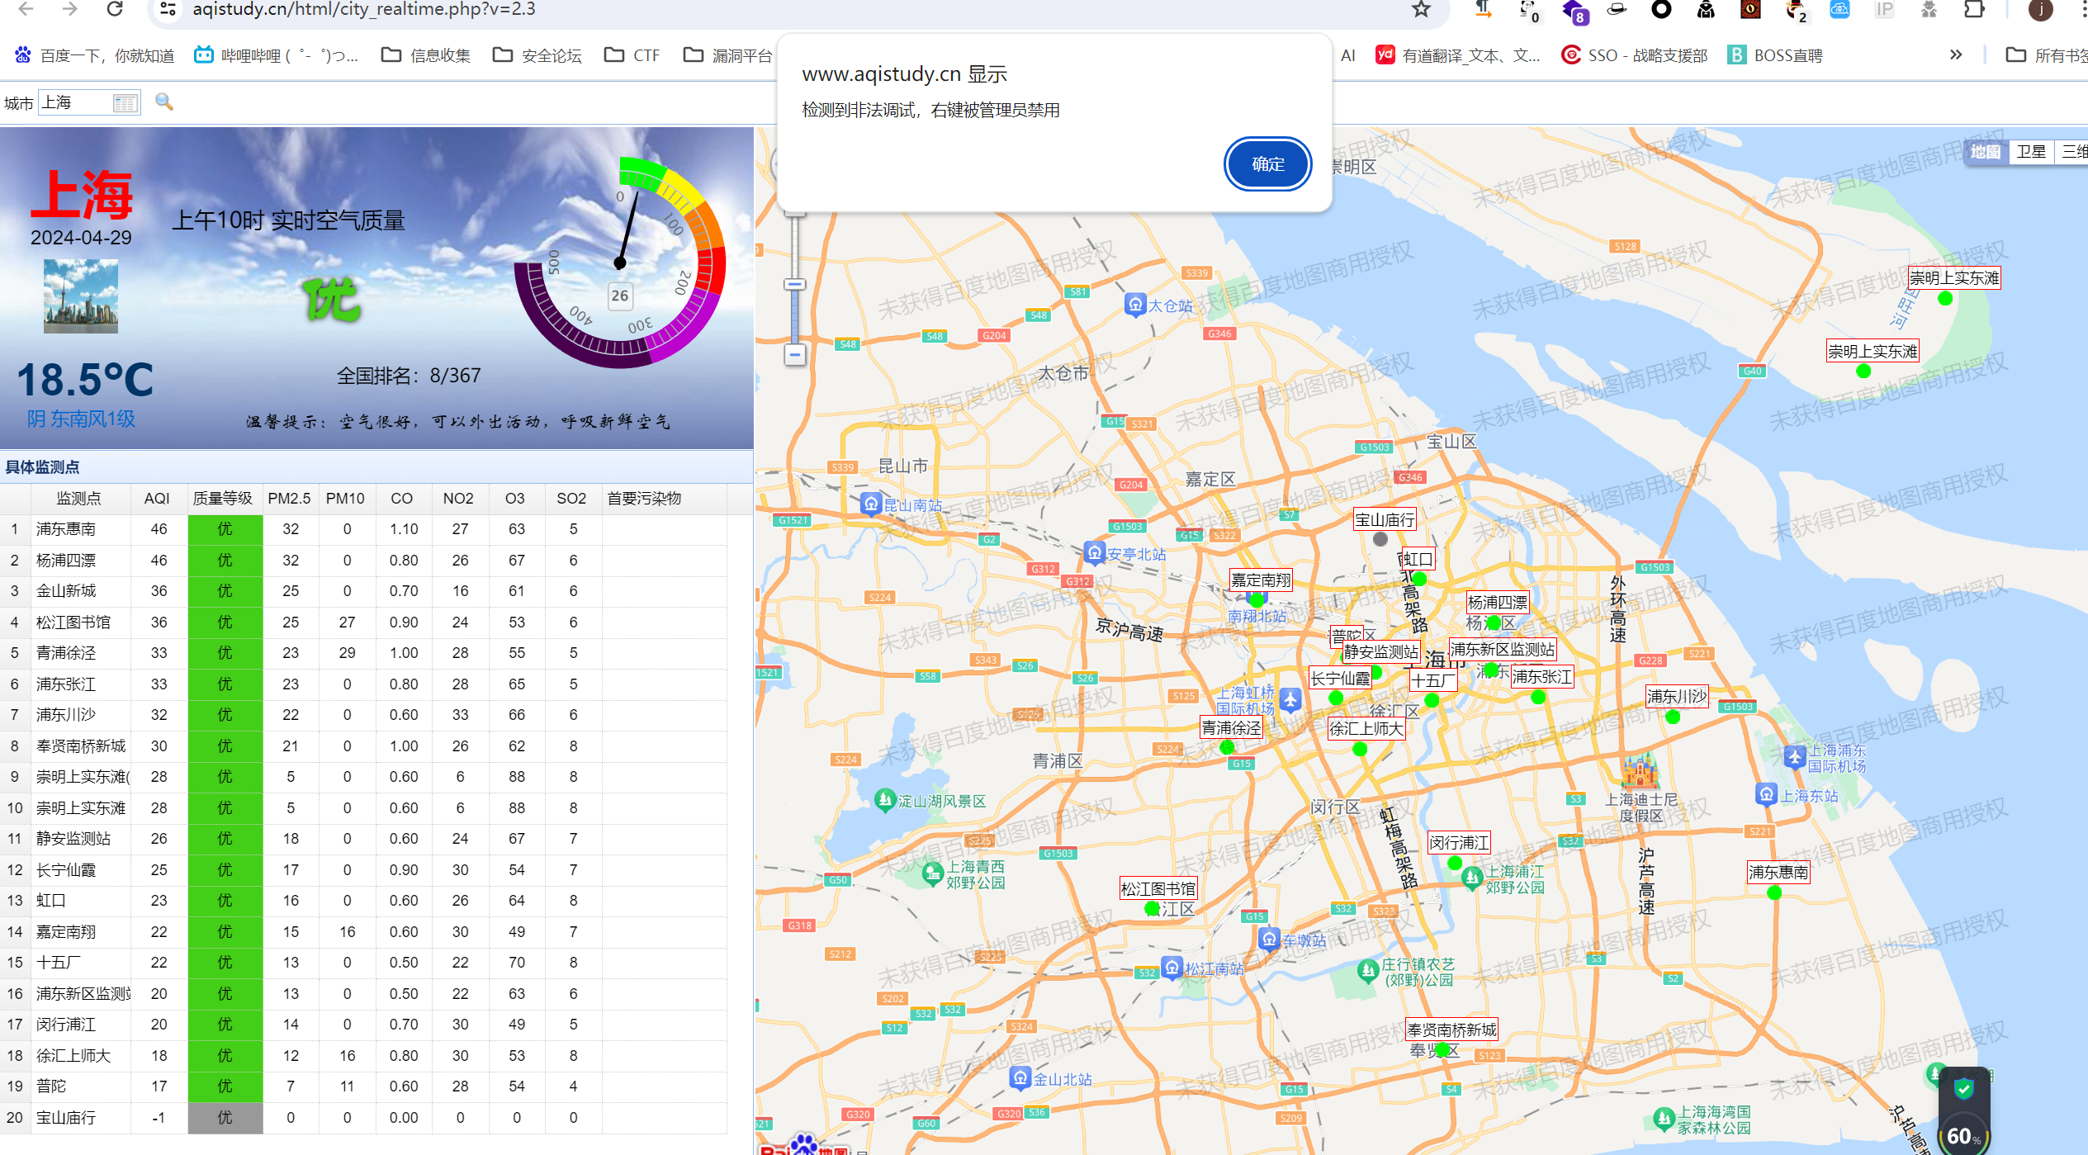Image resolution: width=2088 pixels, height=1155 pixels.
Task: Bookmark this page with the star icon
Action: click(1421, 10)
